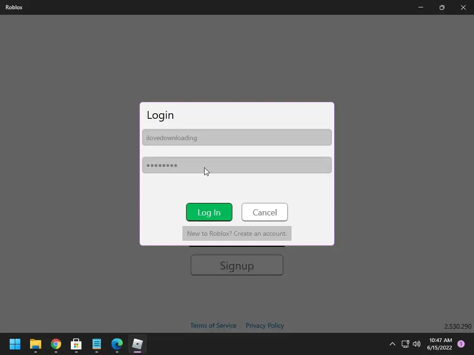This screenshot has height=355, width=474.
Task: Show hidden system tray icons
Action: (393, 344)
